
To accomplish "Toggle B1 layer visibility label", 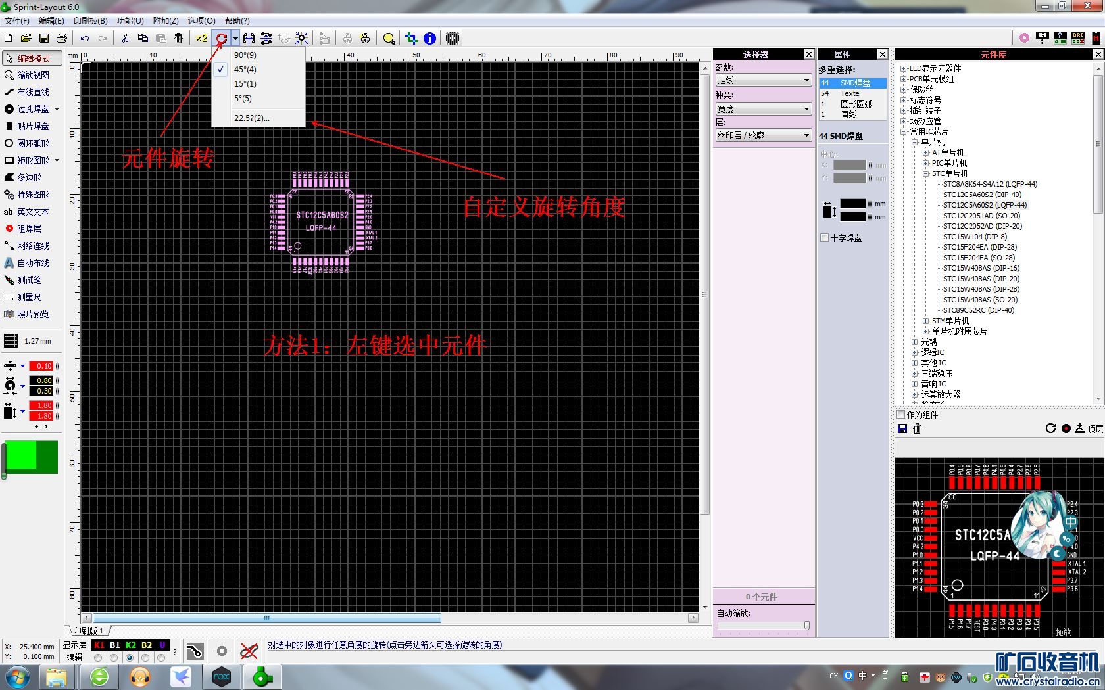I will 115,645.
